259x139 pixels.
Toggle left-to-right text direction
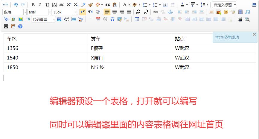(x=83, y=12)
